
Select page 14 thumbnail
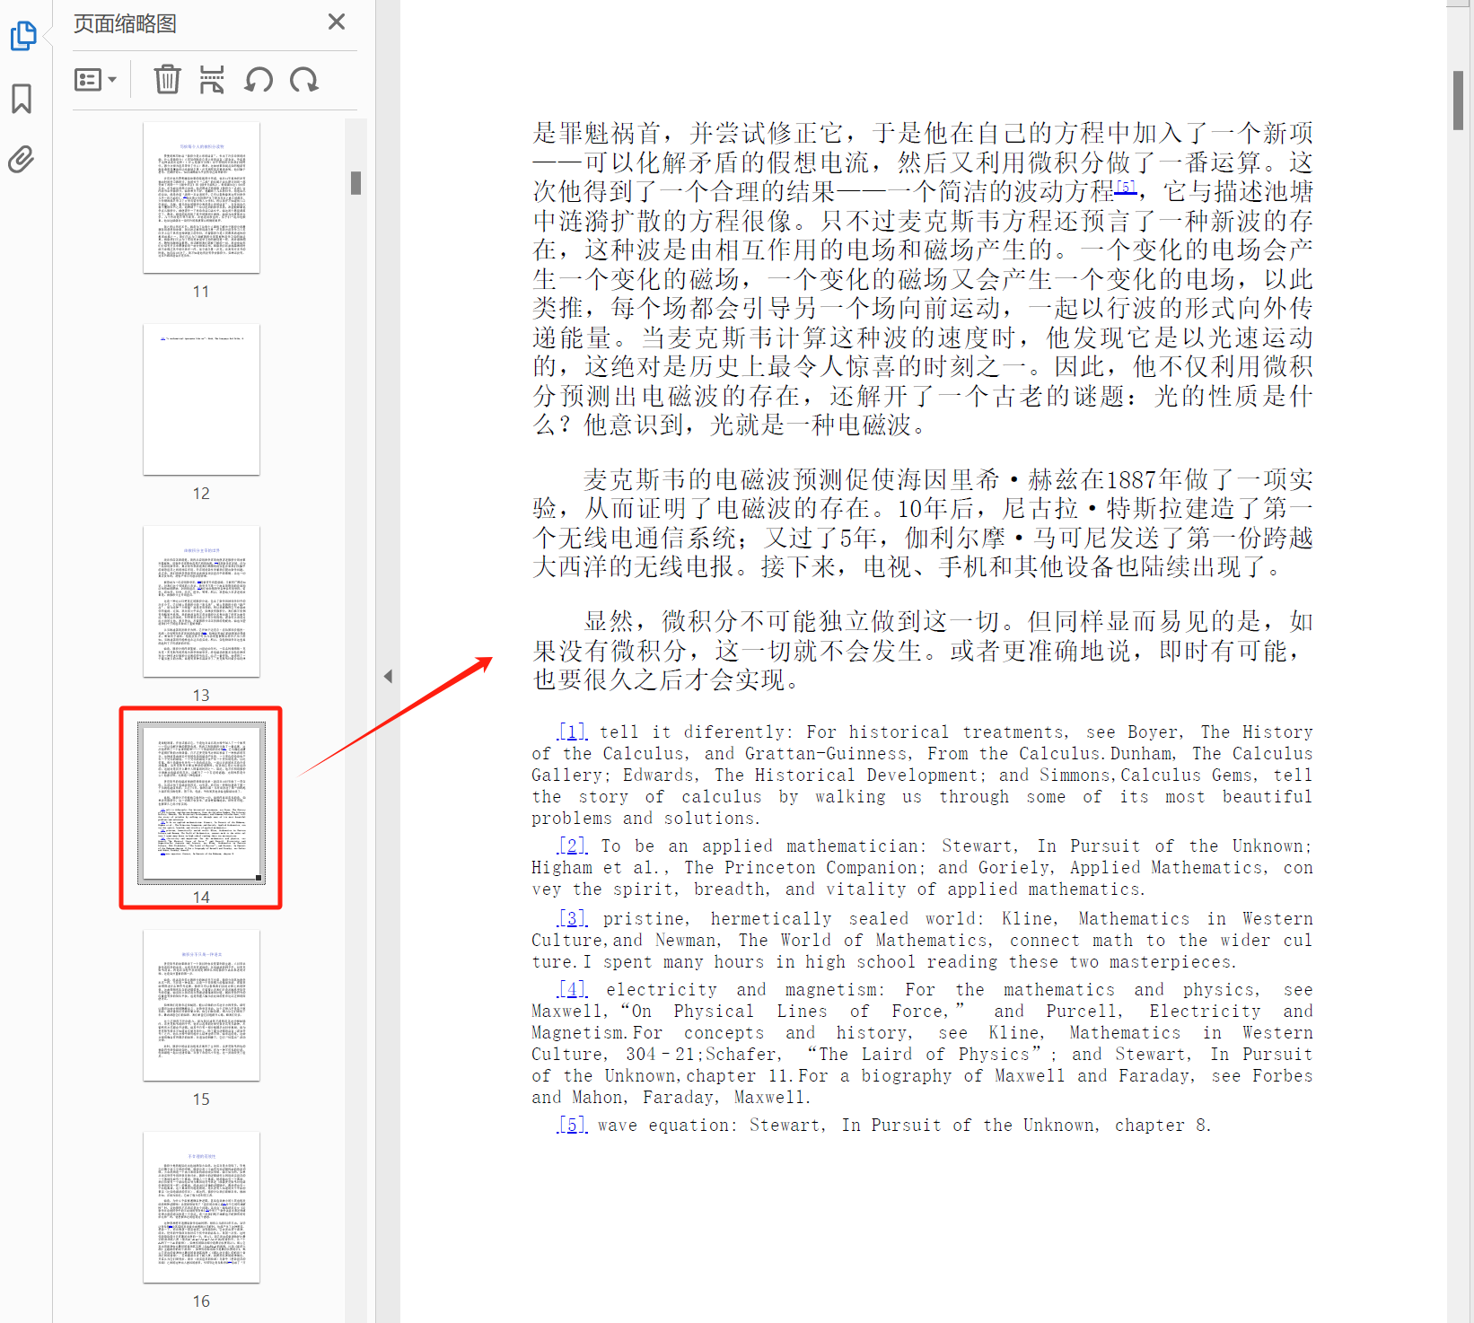coord(200,803)
